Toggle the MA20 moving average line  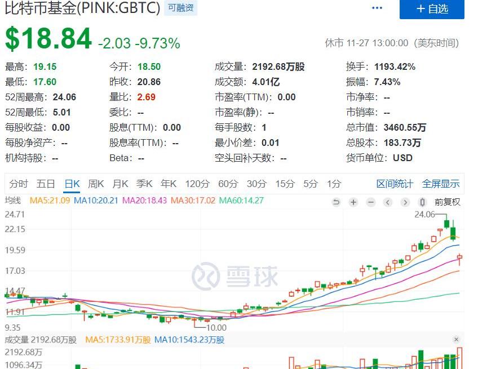(x=144, y=201)
